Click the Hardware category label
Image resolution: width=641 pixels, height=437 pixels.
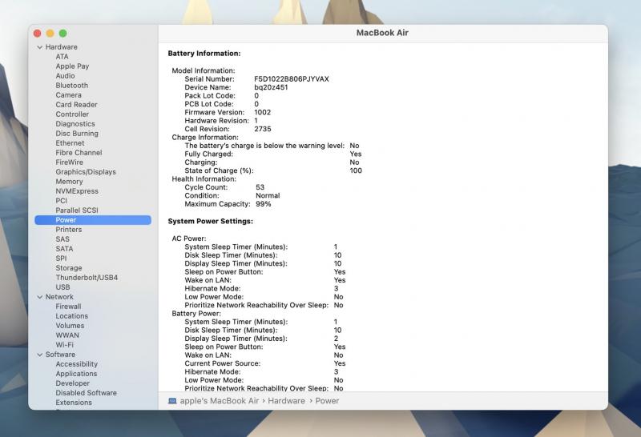(62, 47)
